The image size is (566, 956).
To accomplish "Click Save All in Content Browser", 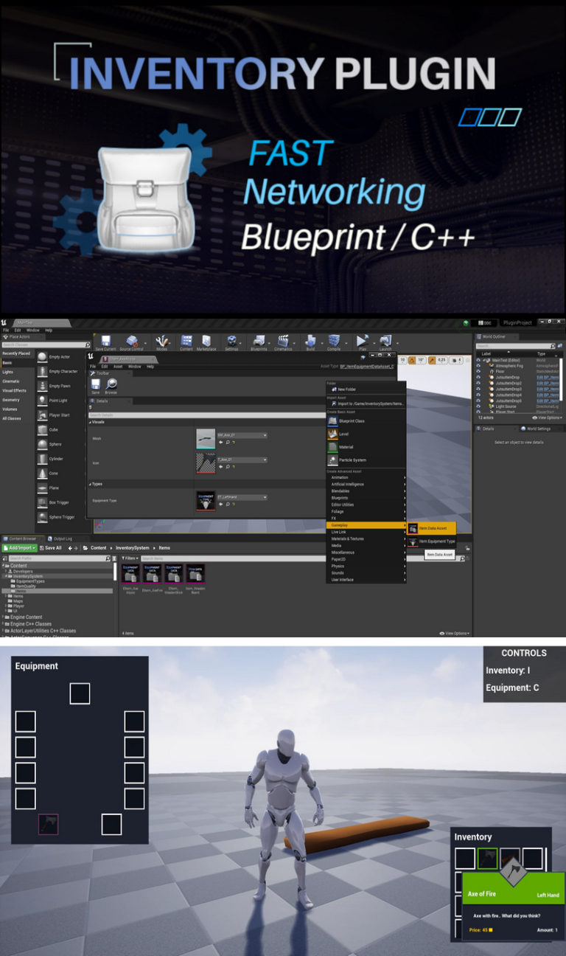I will coord(51,548).
